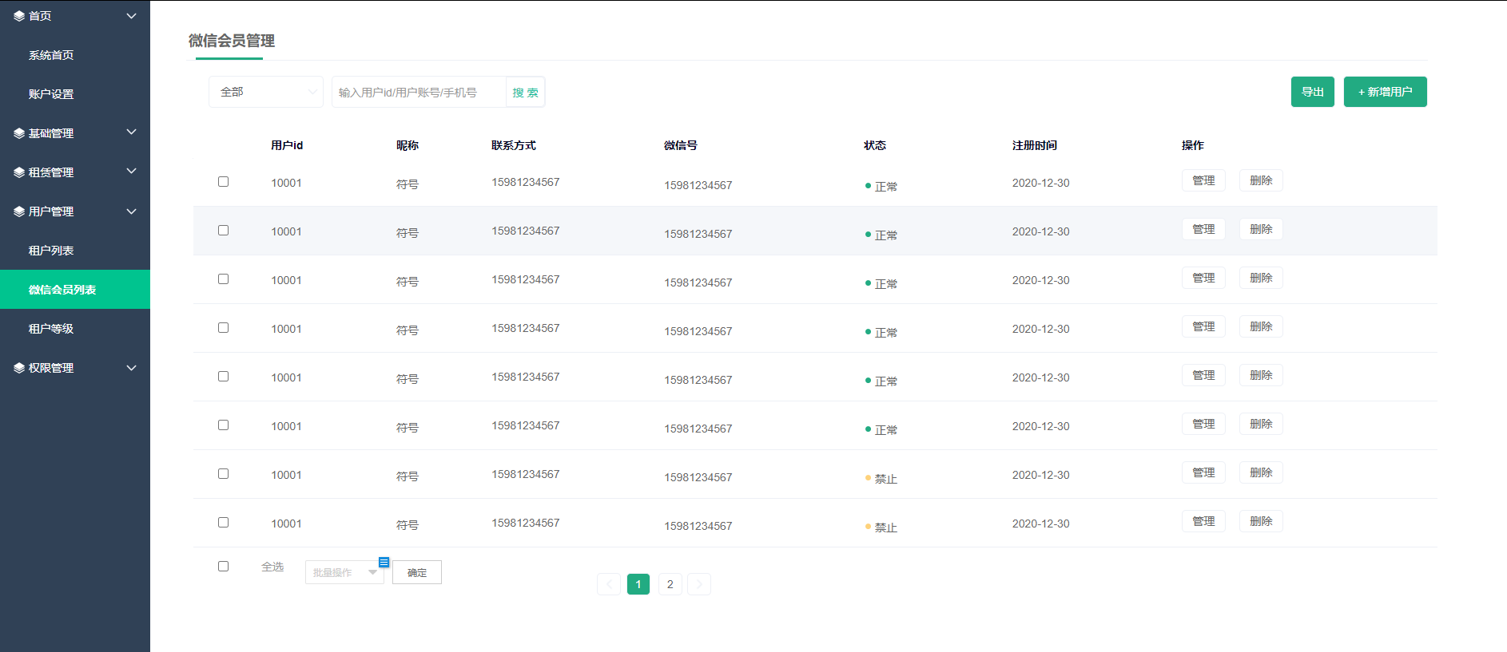Screen dimensions: 1507x652
Task: Click the 联系方式 column header
Action: coord(514,145)
